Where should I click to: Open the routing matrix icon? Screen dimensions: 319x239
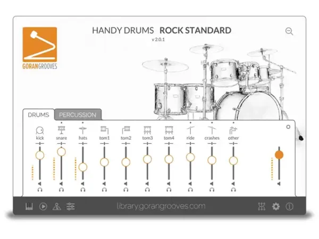262,207
